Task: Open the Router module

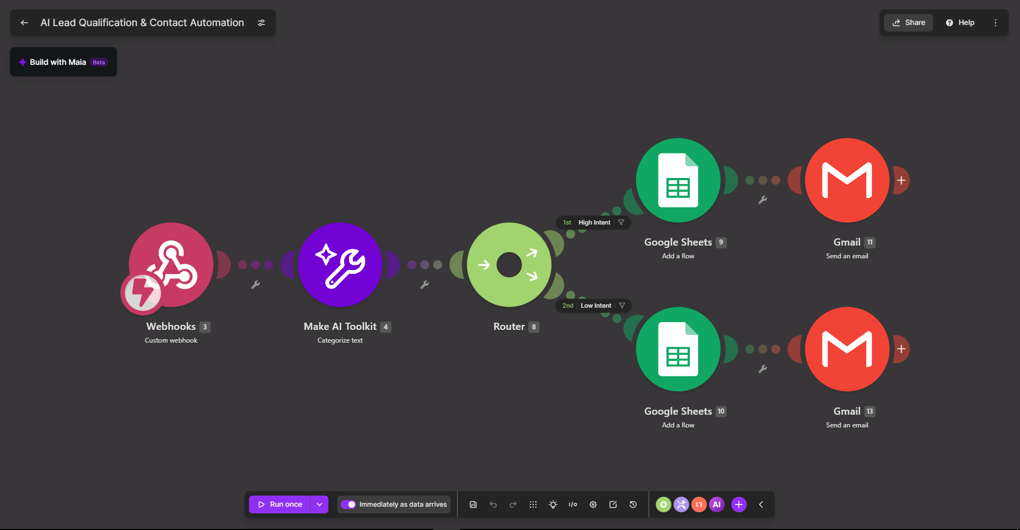Action: (x=509, y=264)
